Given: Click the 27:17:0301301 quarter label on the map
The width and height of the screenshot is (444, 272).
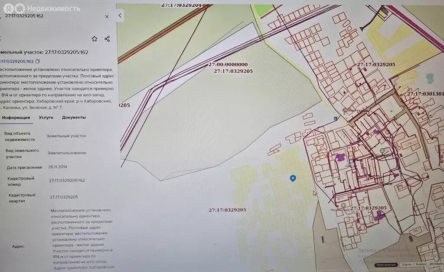Looking at the screenshot, I should (x=425, y=94).
